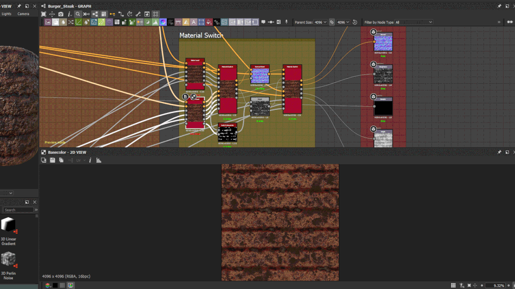Open the Parent Size height dropdown

click(343, 22)
